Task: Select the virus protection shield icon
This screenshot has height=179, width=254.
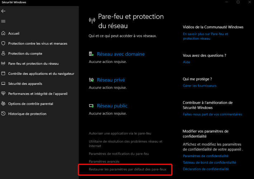Action: tap(3, 43)
